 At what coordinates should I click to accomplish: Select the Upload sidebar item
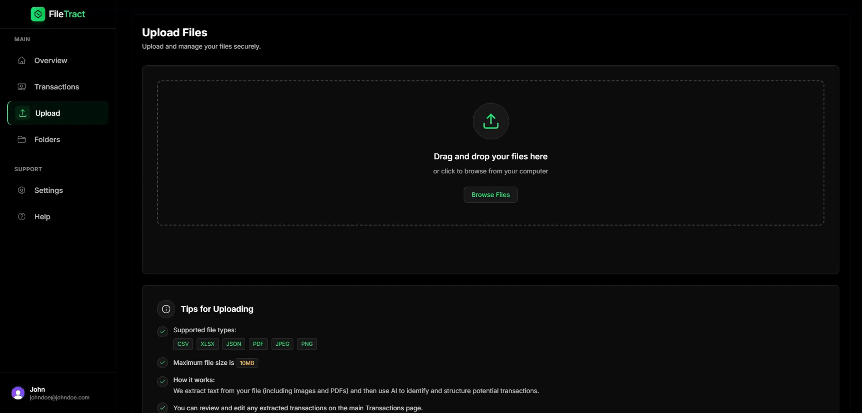(58, 113)
